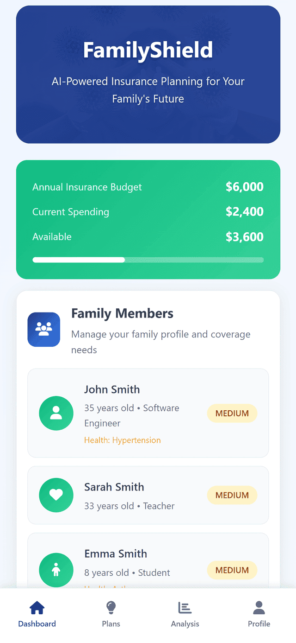This screenshot has width=296, height=643.
Task: Click the Available balance $3,600
Action: coord(245,237)
